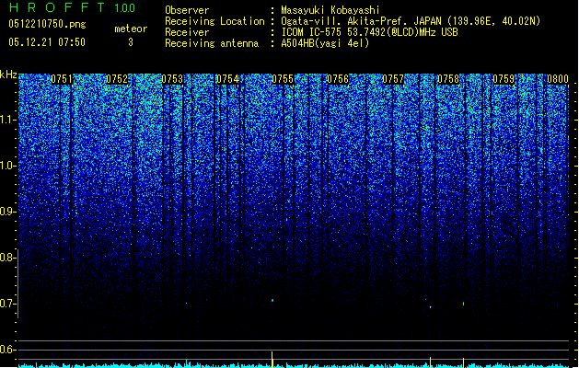
Task: Click the version number 1.0.0
Action: [124, 7]
